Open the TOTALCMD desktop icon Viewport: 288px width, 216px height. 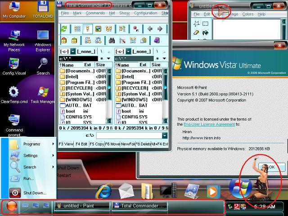tap(43, 9)
